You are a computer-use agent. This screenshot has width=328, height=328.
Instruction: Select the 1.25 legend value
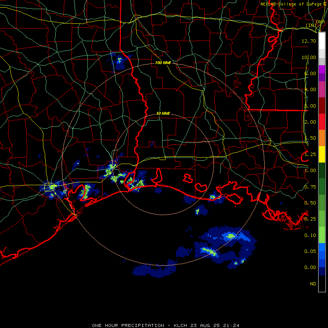point(310,155)
